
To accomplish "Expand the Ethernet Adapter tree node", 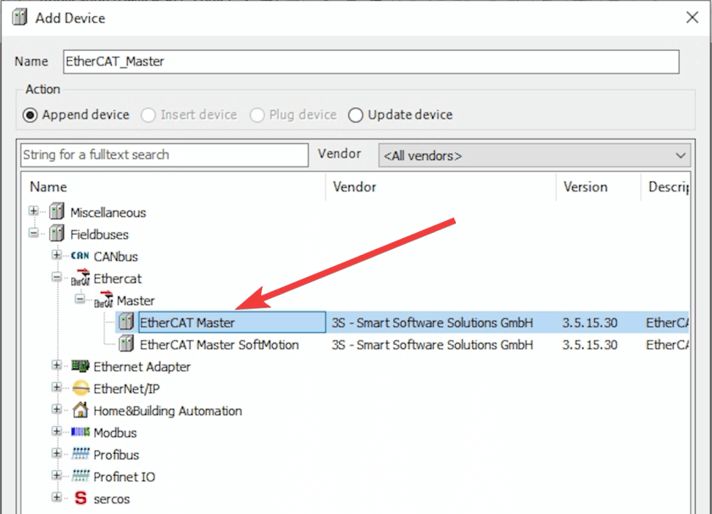I will pyautogui.click(x=56, y=365).
